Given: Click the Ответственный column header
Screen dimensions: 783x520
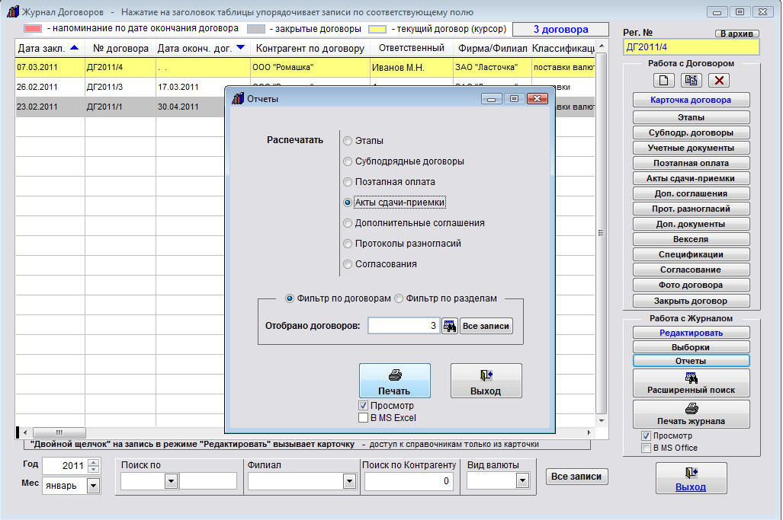Looking at the screenshot, I should tap(412, 48).
